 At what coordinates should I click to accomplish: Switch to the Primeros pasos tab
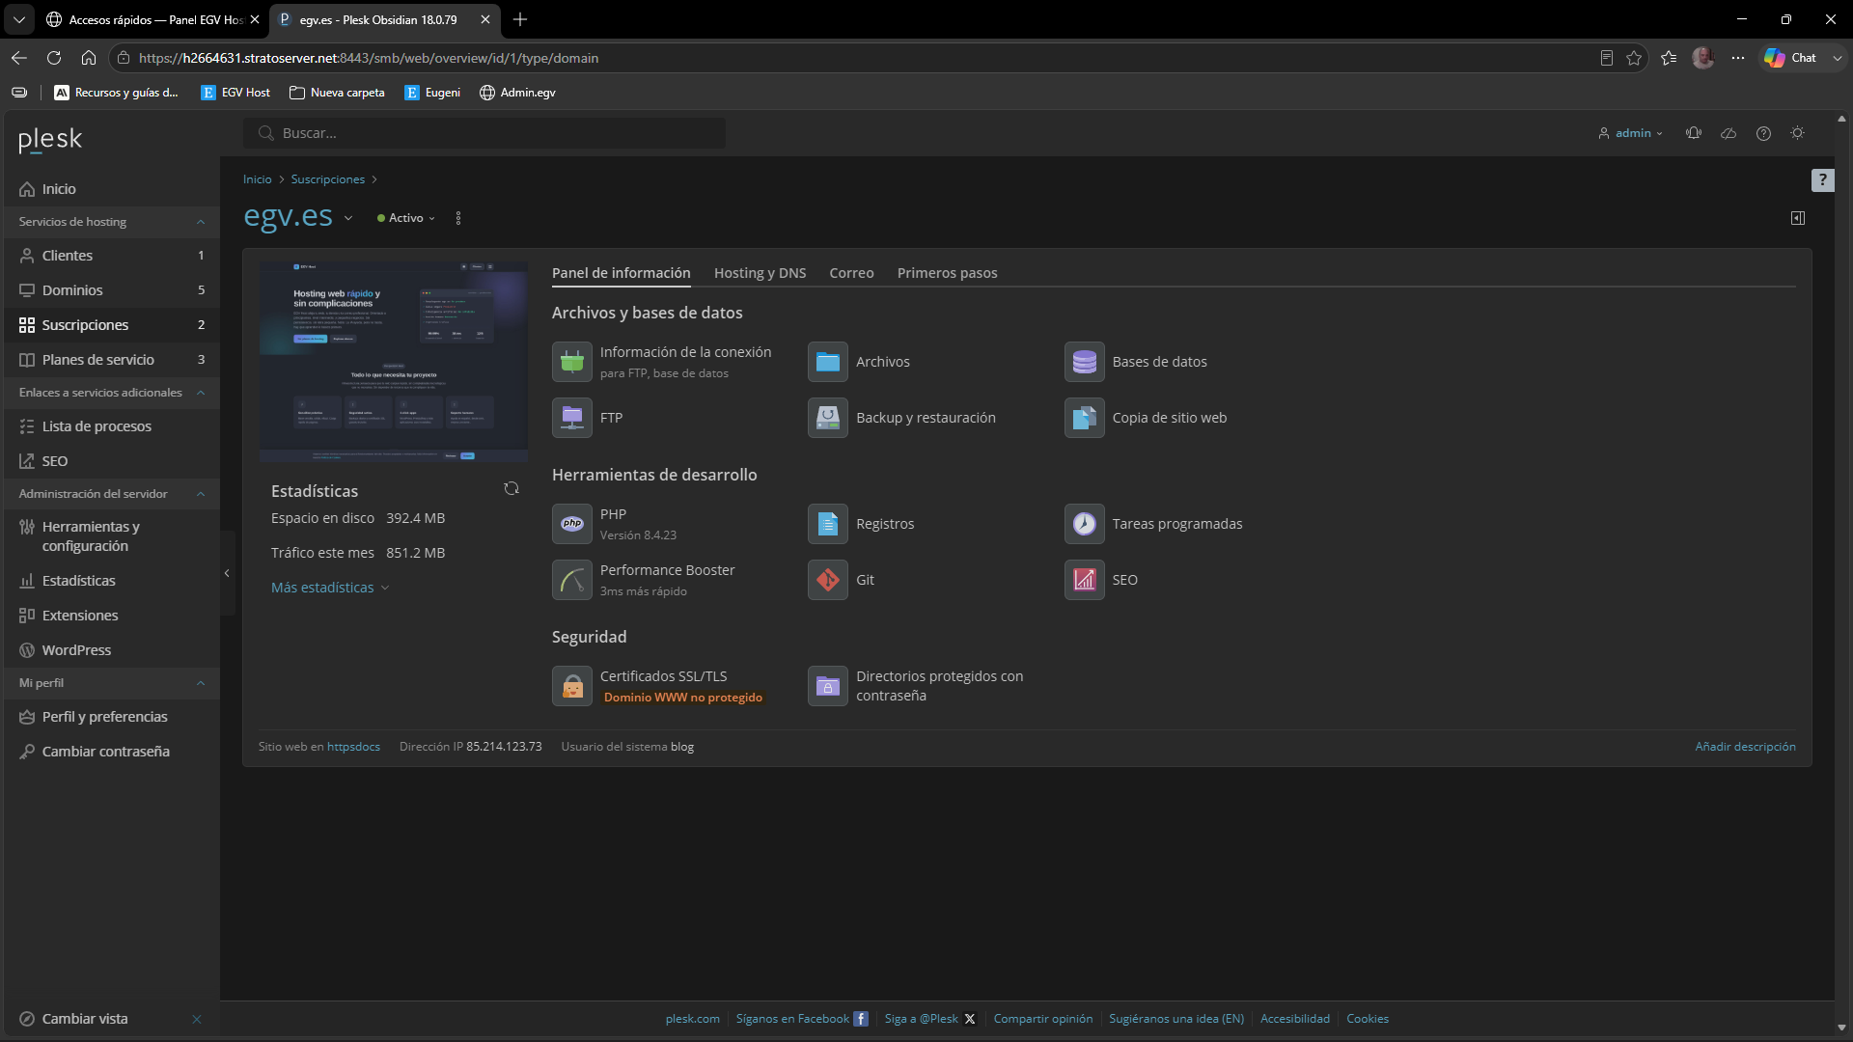[x=947, y=273]
